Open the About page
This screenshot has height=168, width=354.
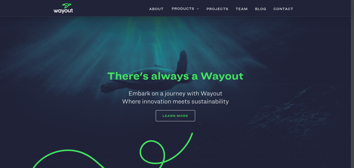pyautogui.click(x=156, y=9)
